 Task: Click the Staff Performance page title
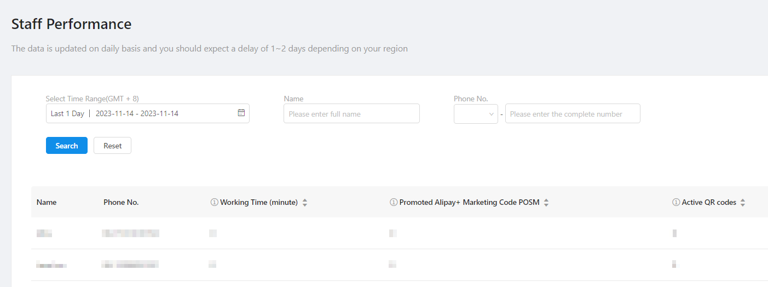[71, 24]
